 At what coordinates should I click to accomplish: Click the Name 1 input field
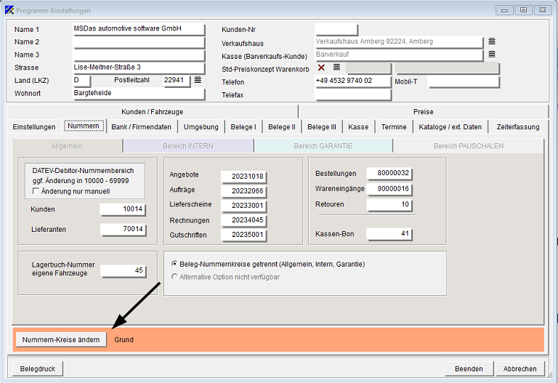point(139,29)
